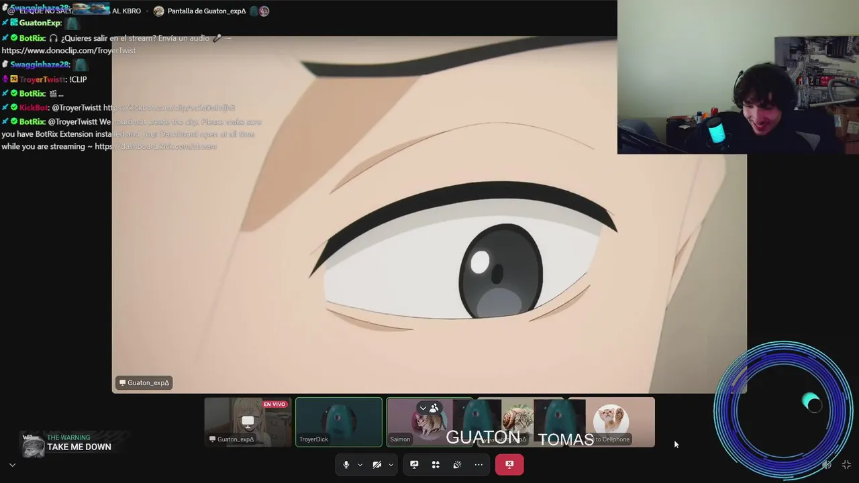Click the KickBot chat username

pyautogui.click(x=34, y=107)
